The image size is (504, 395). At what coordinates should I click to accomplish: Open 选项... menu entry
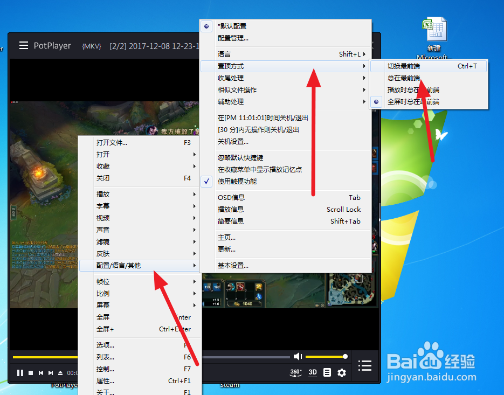point(139,345)
